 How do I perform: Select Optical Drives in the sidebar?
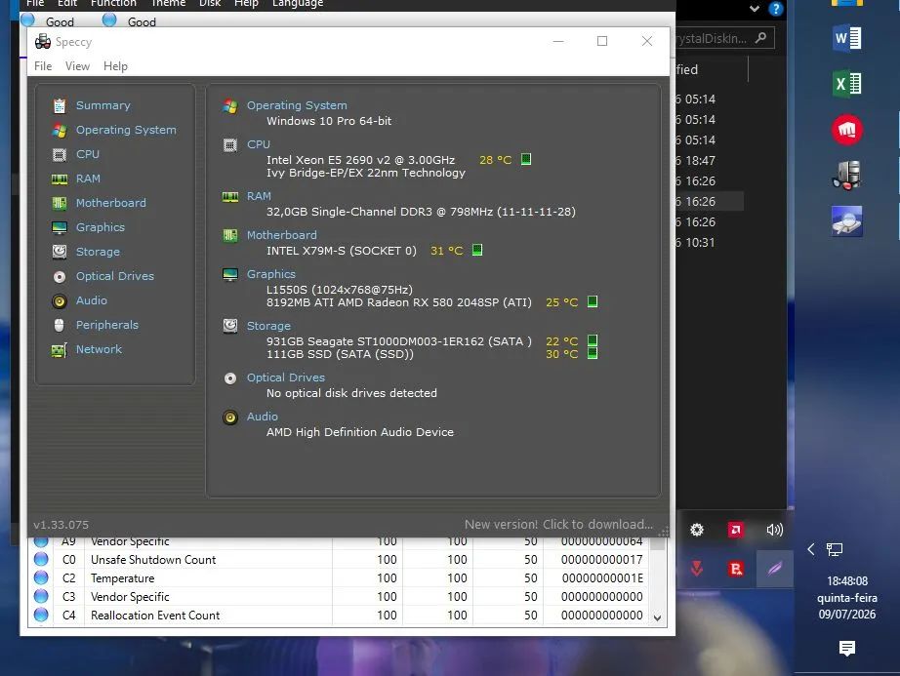[x=115, y=276]
